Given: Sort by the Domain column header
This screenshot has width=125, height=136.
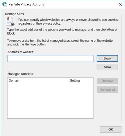Looking at the screenshot, I should click(x=38, y=81).
